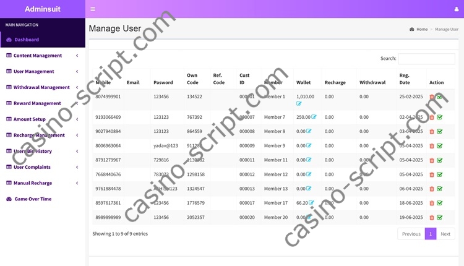Edit wallet amount for Member 1
This screenshot has height=266, width=464.
pyautogui.click(x=299, y=104)
